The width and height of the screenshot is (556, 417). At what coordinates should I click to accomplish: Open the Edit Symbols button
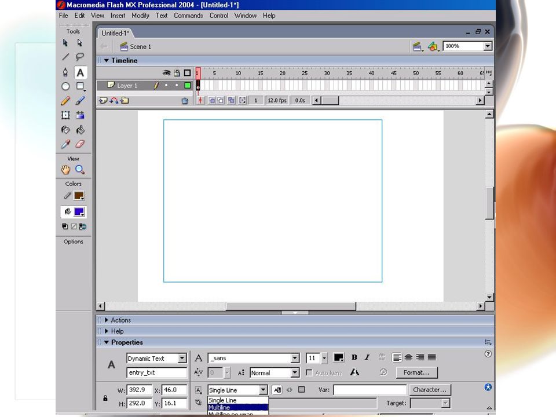click(433, 46)
